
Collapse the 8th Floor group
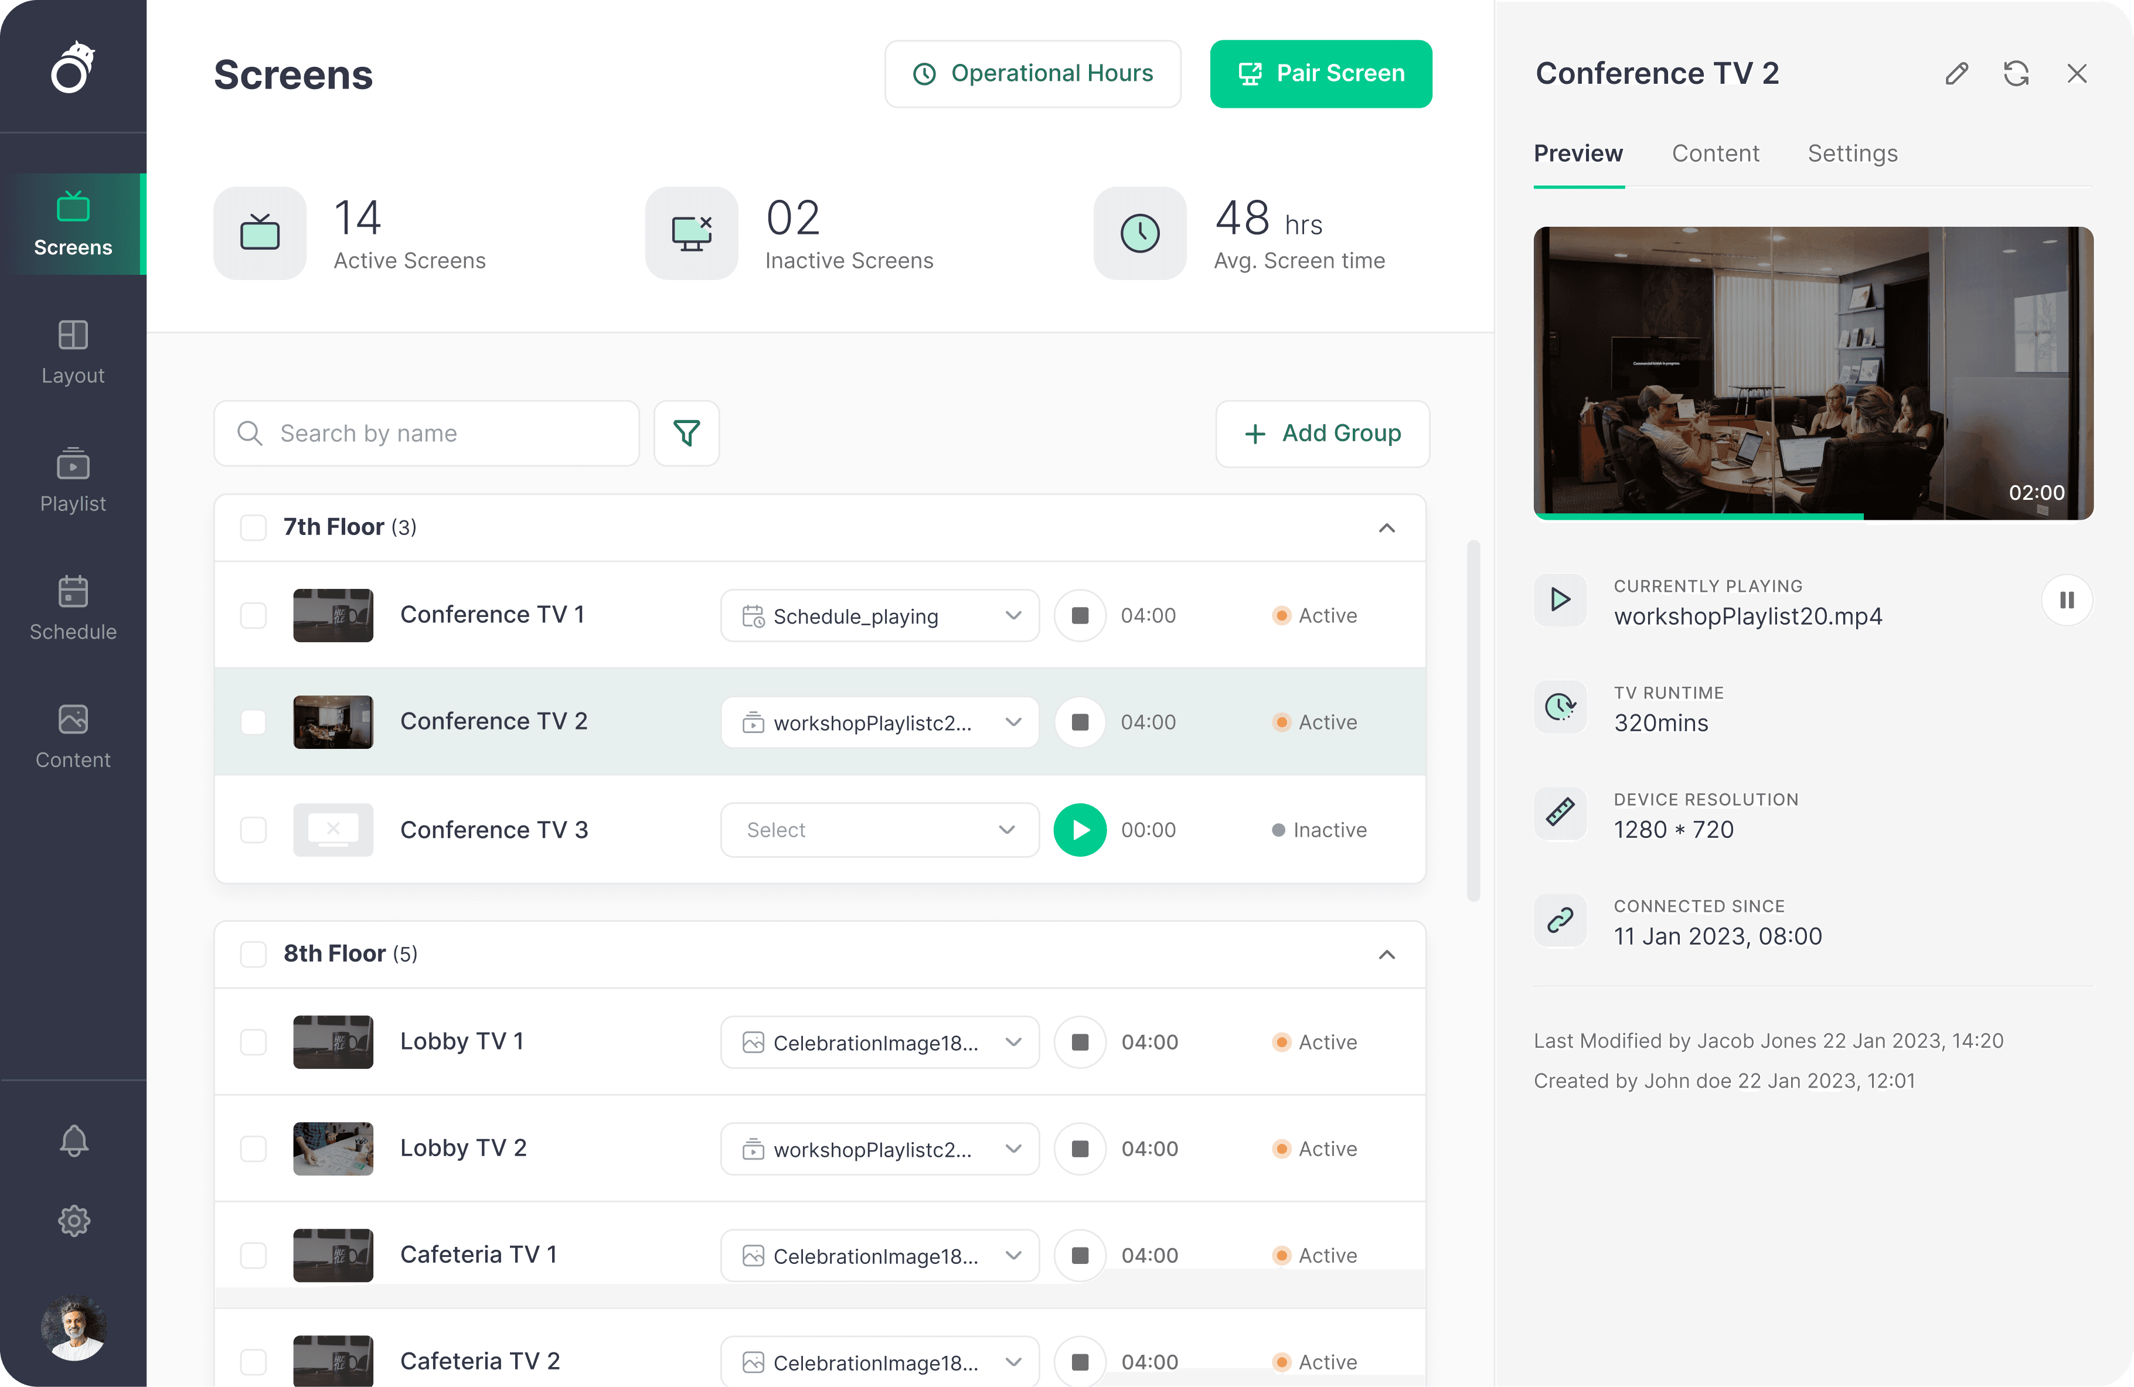click(x=1386, y=954)
